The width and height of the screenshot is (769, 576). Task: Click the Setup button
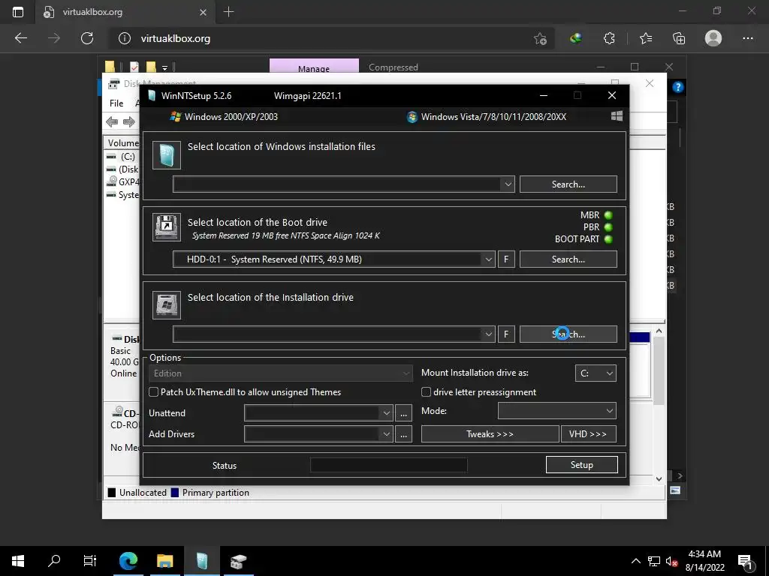click(x=582, y=465)
